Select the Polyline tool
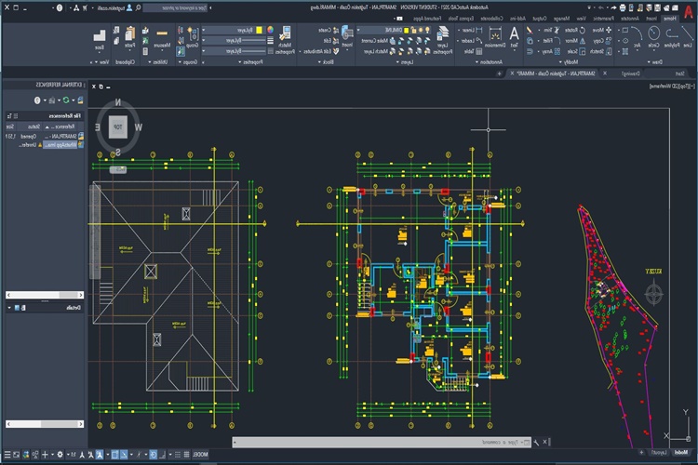This screenshot has width=698, height=465. [x=671, y=36]
